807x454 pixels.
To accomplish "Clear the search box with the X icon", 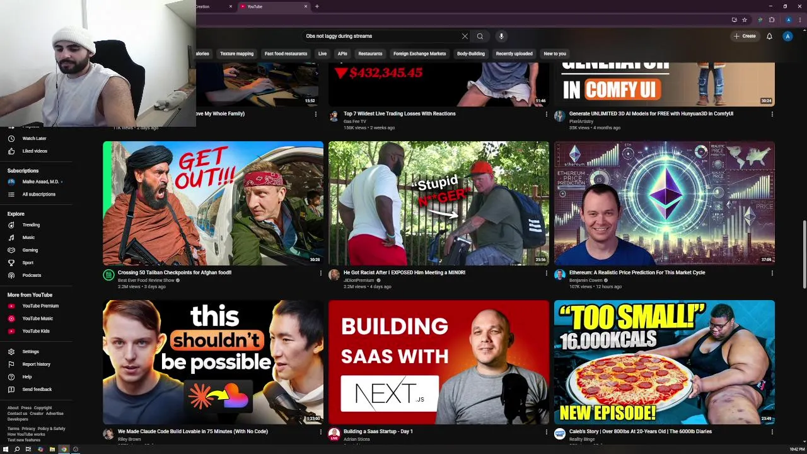I will click(465, 36).
